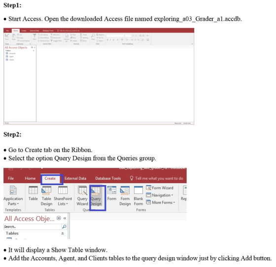The height and width of the screenshot is (267, 276).
Task: Click the magnifier icon in navigation Search box
Action: 64,227
